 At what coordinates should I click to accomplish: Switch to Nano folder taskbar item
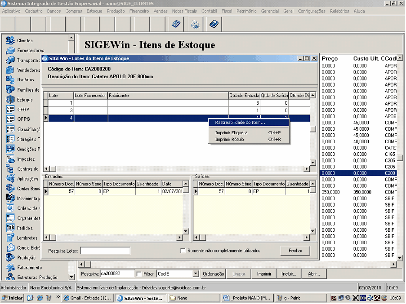194,298
